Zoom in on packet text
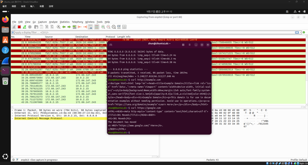 coord(103,27)
